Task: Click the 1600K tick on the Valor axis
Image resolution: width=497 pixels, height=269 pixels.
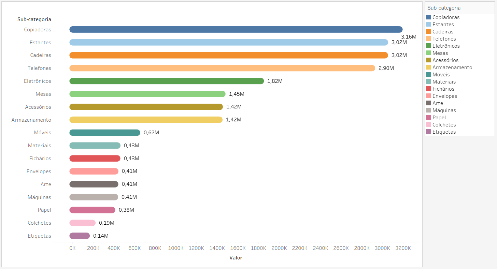Action: [238, 248]
